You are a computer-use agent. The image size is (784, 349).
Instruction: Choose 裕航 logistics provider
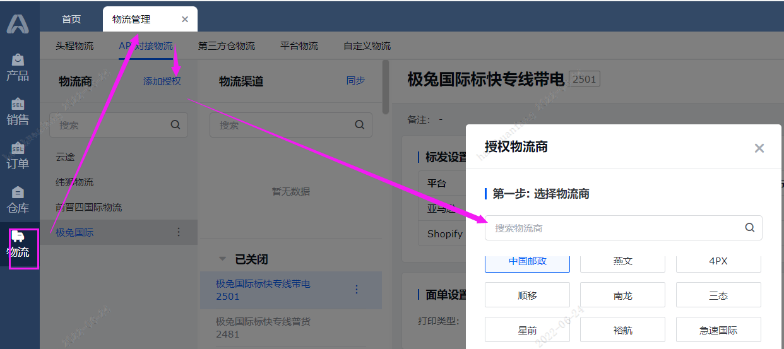622,329
